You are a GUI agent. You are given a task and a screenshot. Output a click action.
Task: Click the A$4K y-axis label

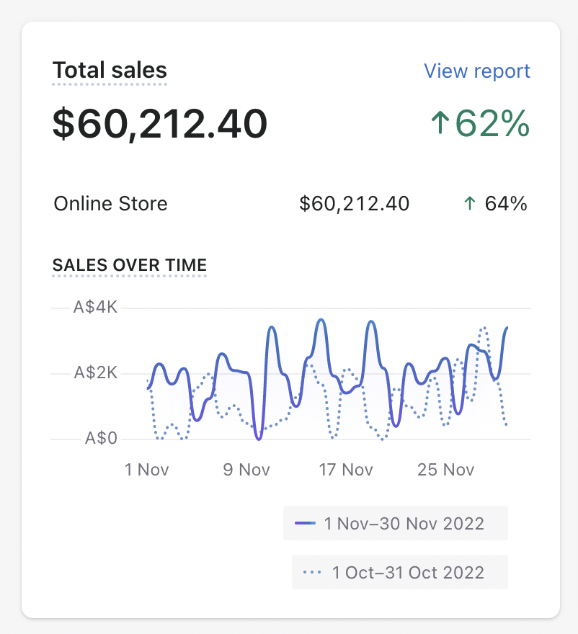tap(95, 308)
